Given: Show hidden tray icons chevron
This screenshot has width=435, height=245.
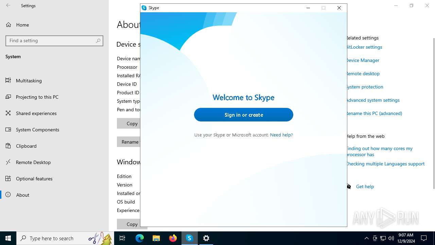Looking at the screenshot, I should (366, 238).
